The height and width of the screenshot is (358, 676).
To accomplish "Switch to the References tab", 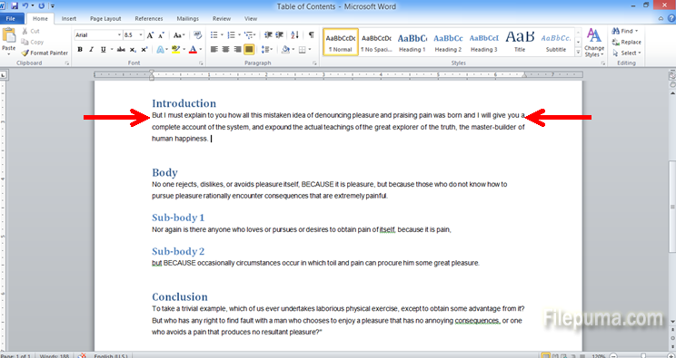I will point(149,19).
